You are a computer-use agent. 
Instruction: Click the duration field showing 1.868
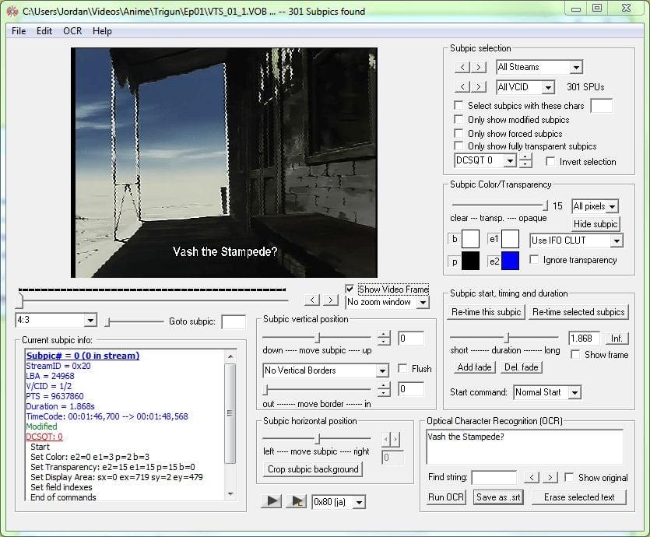[x=584, y=339]
